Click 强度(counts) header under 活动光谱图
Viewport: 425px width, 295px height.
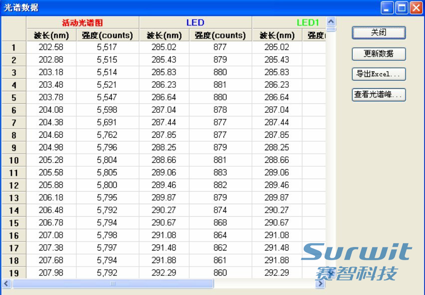[x=107, y=35]
